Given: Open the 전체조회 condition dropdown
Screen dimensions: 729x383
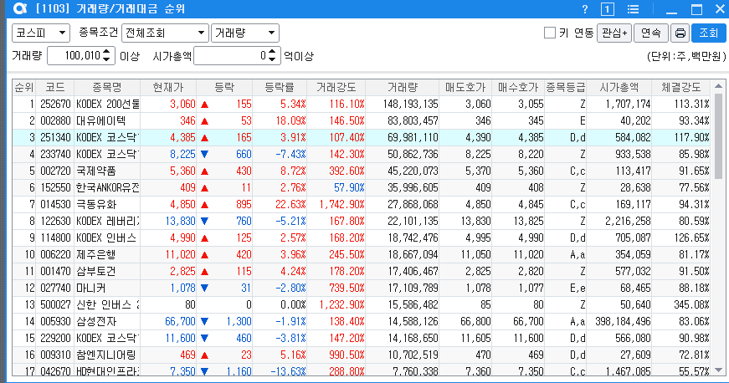Looking at the screenshot, I should 165,33.
